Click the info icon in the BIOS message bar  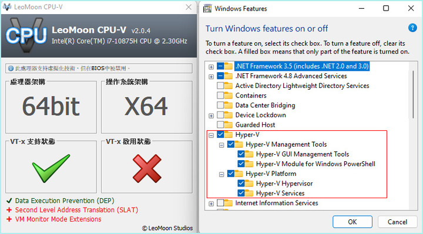pyautogui.click(x=11, y=69)
